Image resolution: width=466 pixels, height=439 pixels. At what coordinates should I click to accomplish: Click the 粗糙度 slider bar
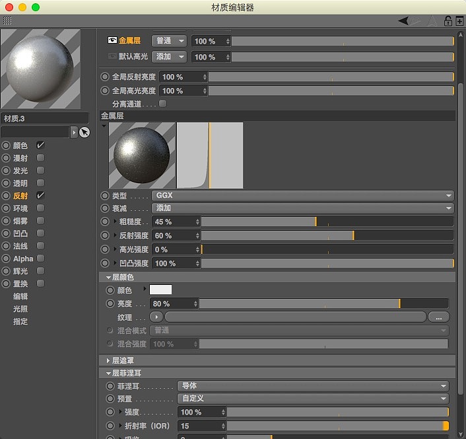(x=327, y=221)
